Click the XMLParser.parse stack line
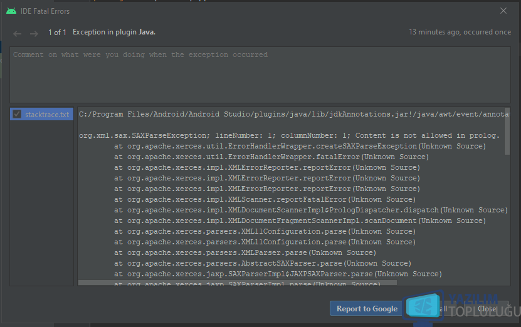 [245, 252]
